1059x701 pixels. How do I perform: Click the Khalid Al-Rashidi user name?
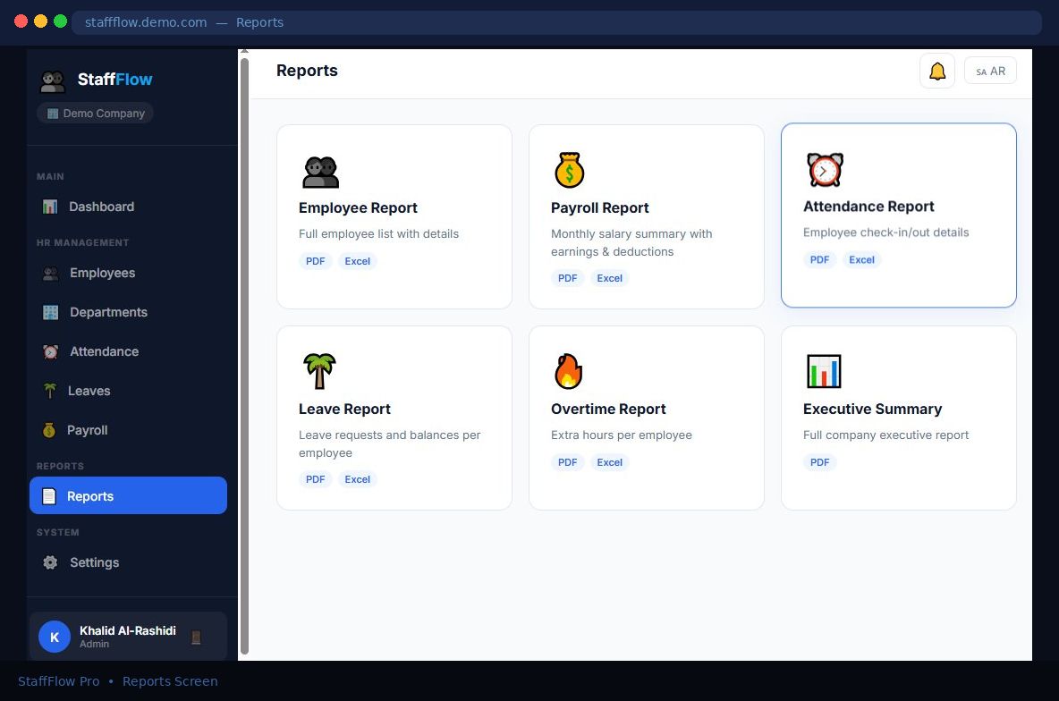pos(128,630)
